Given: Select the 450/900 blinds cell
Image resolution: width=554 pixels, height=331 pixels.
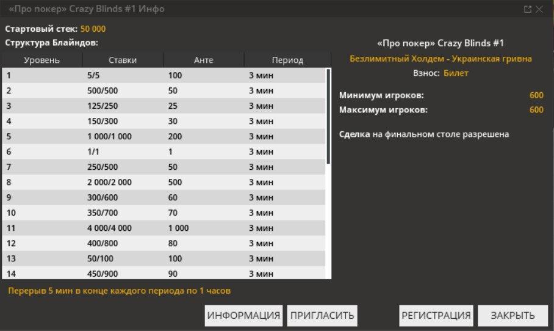Looking at the screenshot, I should [x=103, y=274].
